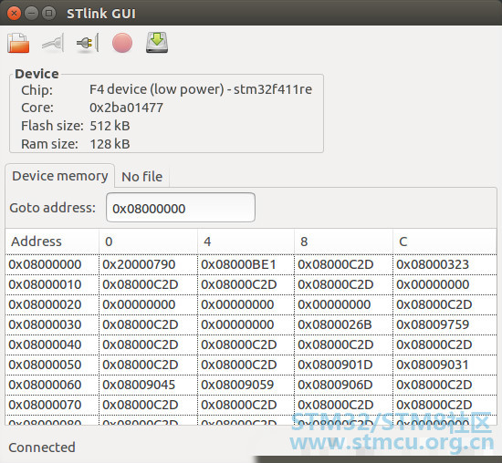This screenshot has width=502, height=463.
Task: Click the Address column header
Action: [52, 242]
